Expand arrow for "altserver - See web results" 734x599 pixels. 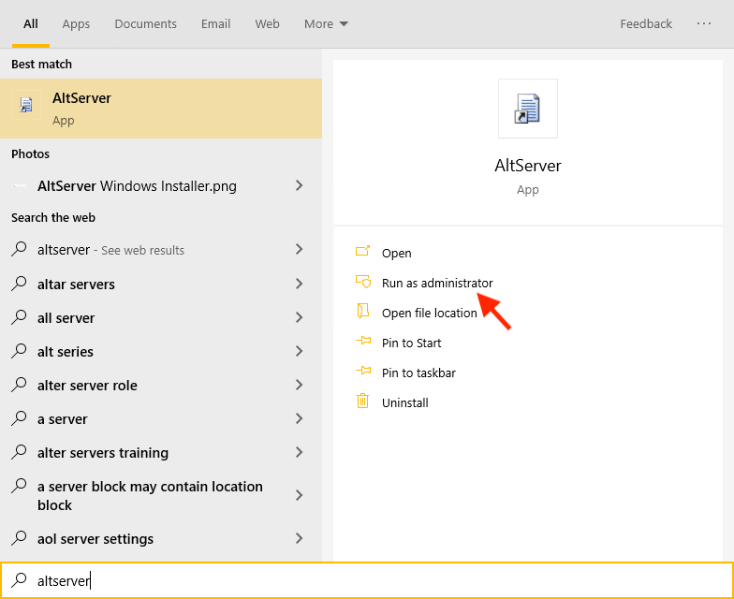click(x=300, y=249)
